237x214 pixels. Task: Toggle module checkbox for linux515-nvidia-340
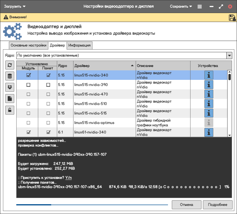click(28, 75)
